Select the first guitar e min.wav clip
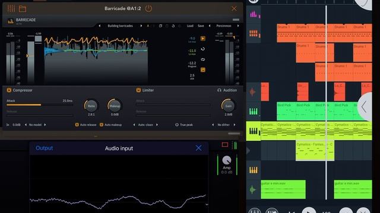Viewport: 380px width, 213px height. (x=283, y=189)
